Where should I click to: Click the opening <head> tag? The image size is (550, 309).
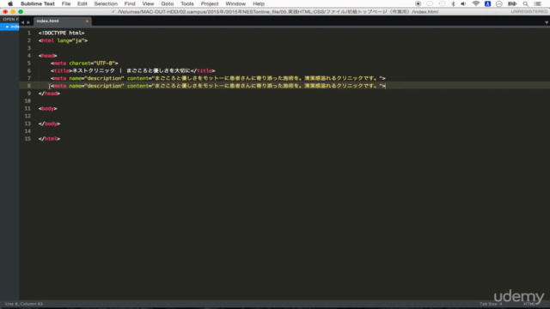click(48, 56)
